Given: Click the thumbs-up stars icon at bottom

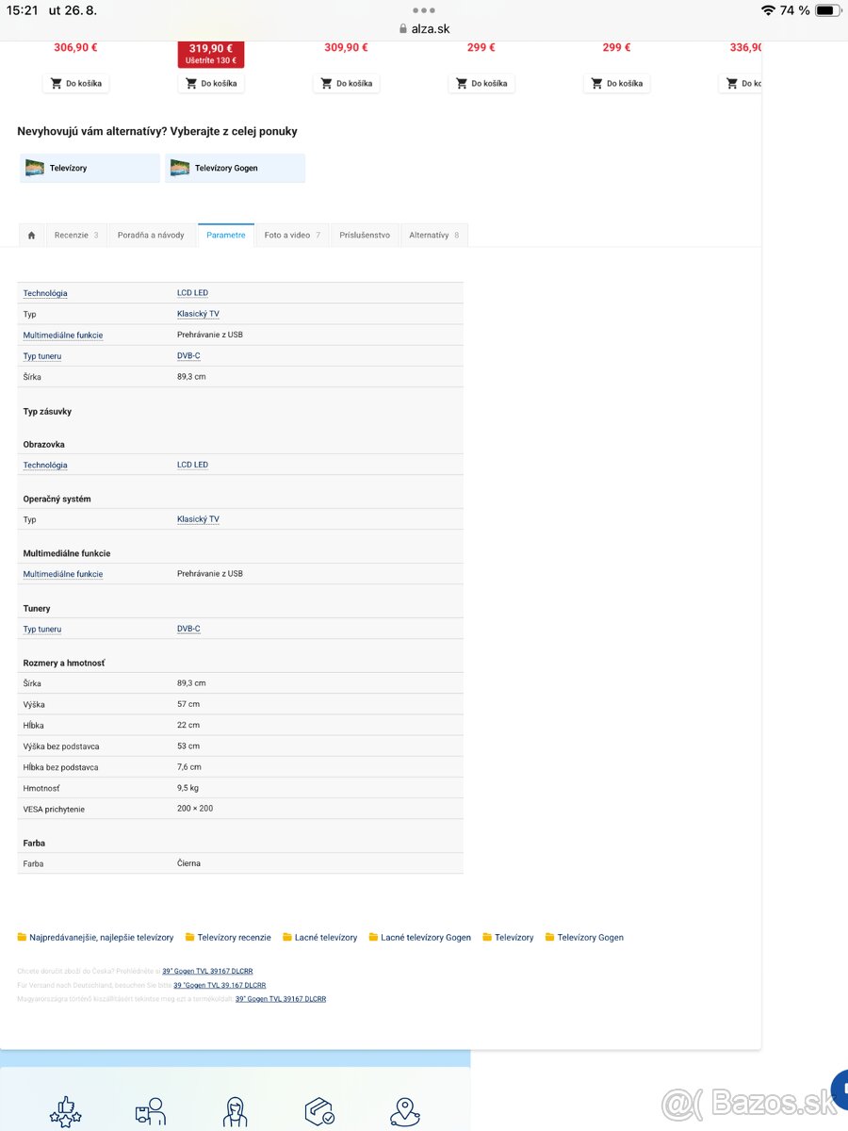Looking at the screenshot, I should coord(66,1111).
